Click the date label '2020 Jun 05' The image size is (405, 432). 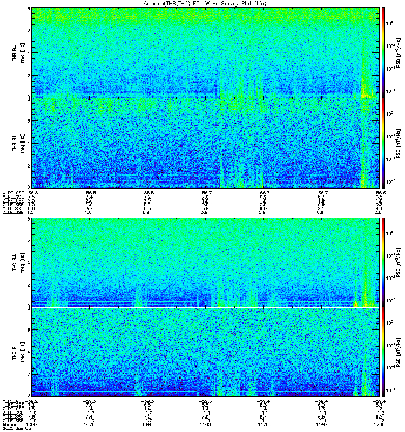[17, 428]
